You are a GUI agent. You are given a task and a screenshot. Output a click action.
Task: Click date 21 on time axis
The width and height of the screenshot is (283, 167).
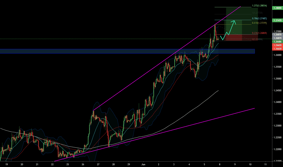(37, 165)
